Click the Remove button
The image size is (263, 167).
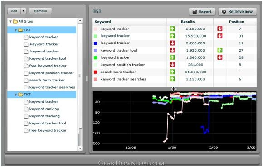point(41,11)
